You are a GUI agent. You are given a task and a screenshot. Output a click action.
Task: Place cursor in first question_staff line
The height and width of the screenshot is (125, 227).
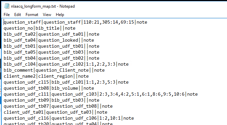pyautogui.click(x=75, y=22)
